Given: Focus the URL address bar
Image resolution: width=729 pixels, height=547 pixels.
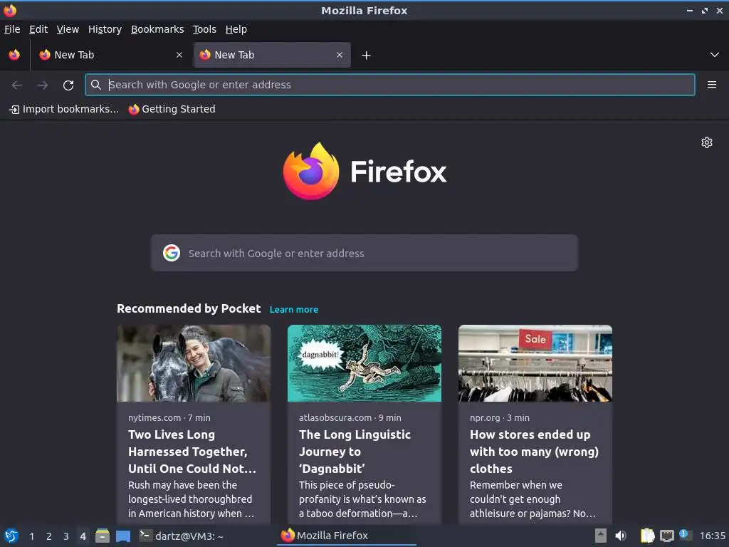Looking at the screenshot, I should pyautogui.click(x=389, y=85).
